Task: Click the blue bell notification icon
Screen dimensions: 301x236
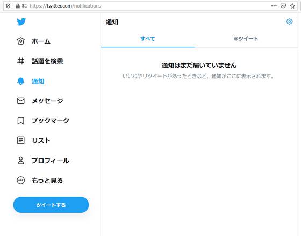Action: point(21,81)
